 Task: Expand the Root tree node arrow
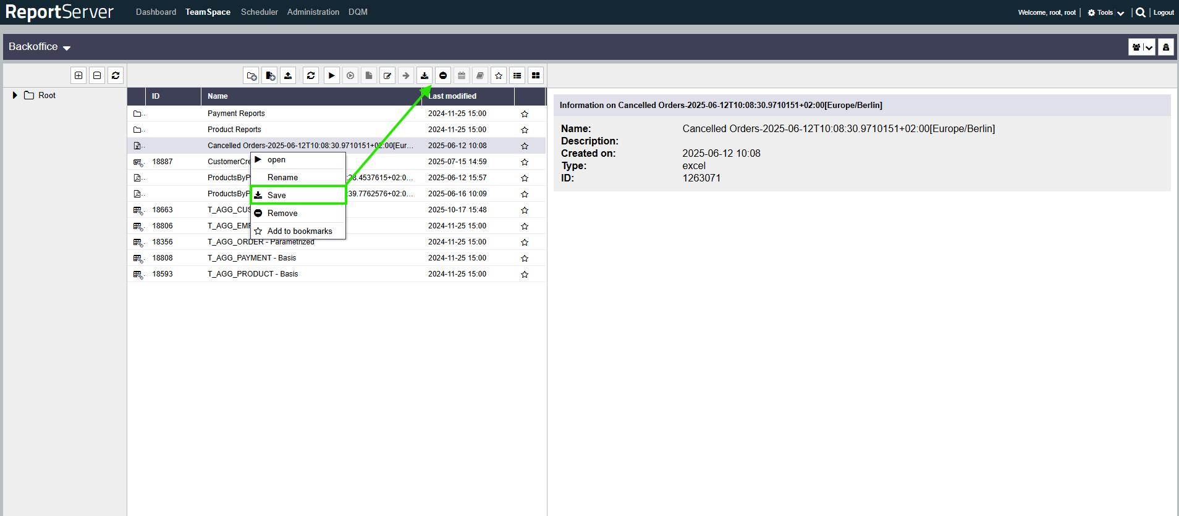pos(15,95)
